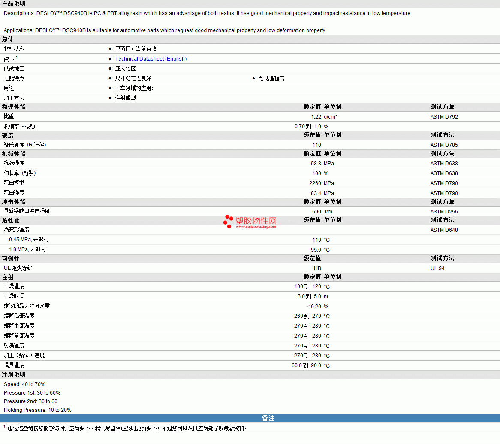Click the '冲击性能' section header
500x444 pixels.
(x=14, y=202)
